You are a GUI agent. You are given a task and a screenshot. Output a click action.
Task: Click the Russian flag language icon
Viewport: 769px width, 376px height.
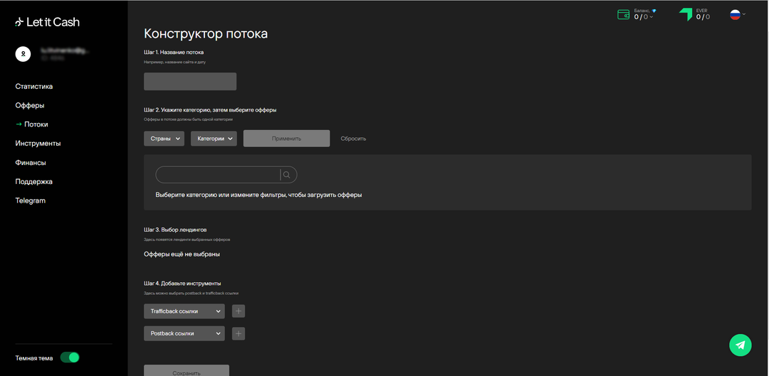pos(735,14)
